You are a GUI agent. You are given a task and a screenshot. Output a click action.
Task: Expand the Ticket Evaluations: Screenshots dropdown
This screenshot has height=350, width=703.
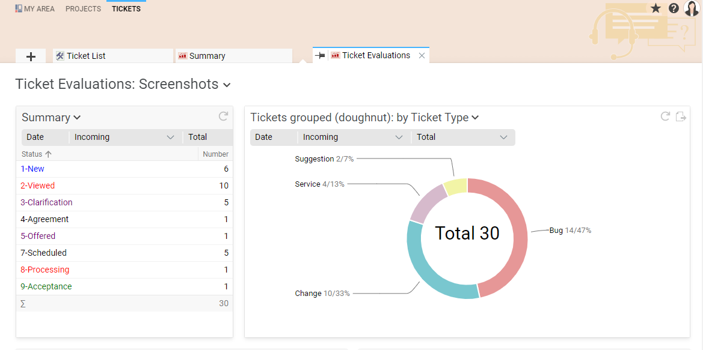pos(227,85)
